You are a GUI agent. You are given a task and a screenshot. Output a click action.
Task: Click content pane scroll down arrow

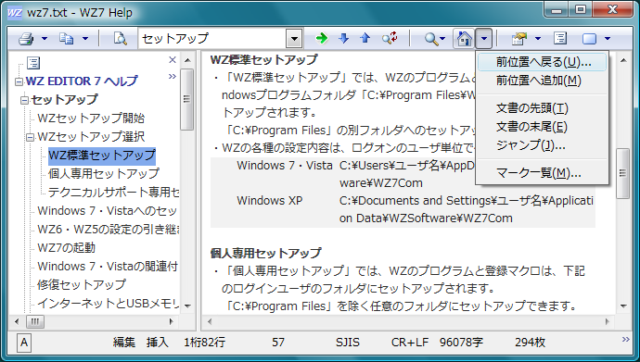pyautogui.click(x=623, y=306)
